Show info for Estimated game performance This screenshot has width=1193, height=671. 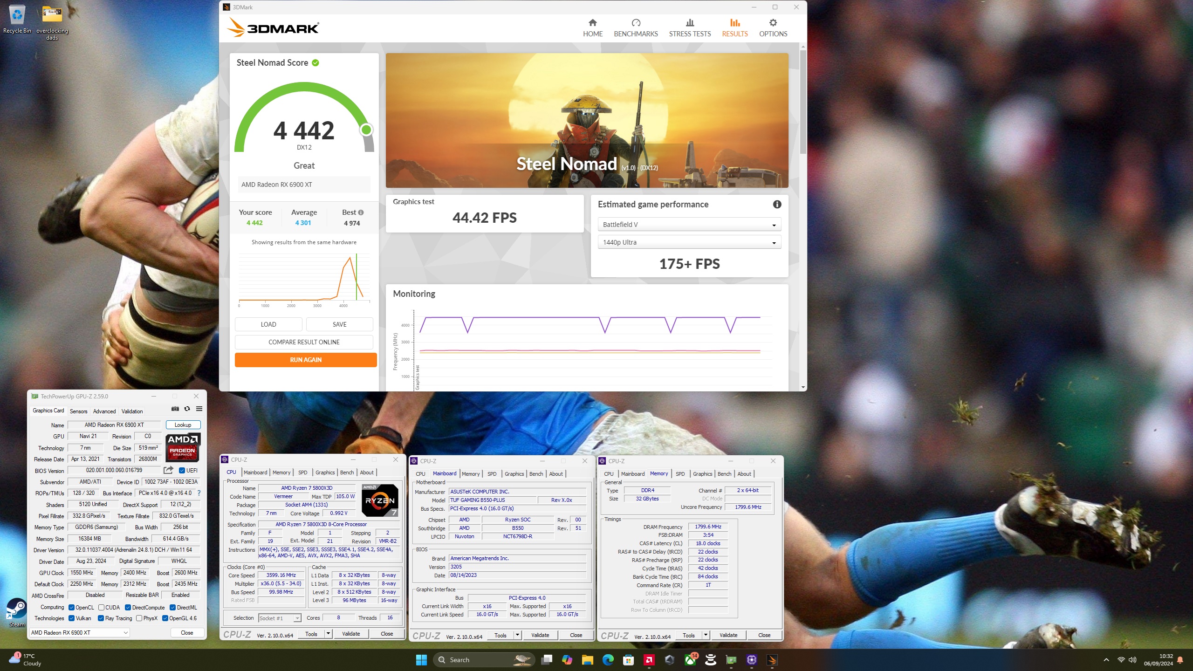(777, 204)
